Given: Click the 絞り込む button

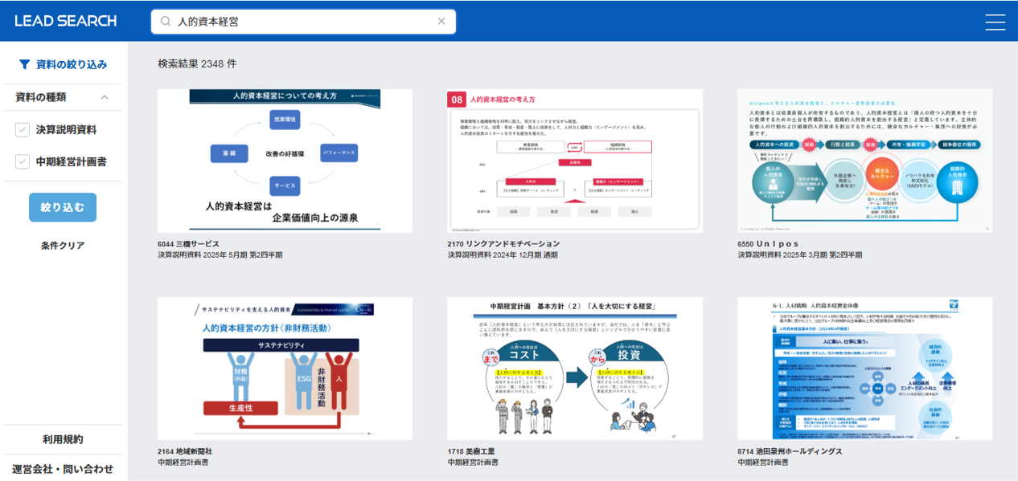Looking at the screenshot, I should pyautogui.click(x=63, y=207).
